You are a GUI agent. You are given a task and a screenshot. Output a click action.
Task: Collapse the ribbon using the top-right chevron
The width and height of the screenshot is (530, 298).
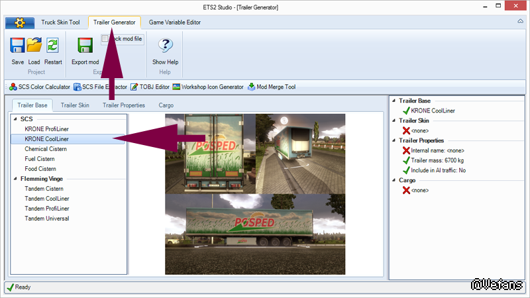[520, 23]
